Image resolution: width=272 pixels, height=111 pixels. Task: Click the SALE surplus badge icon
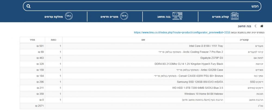point(69,16)
